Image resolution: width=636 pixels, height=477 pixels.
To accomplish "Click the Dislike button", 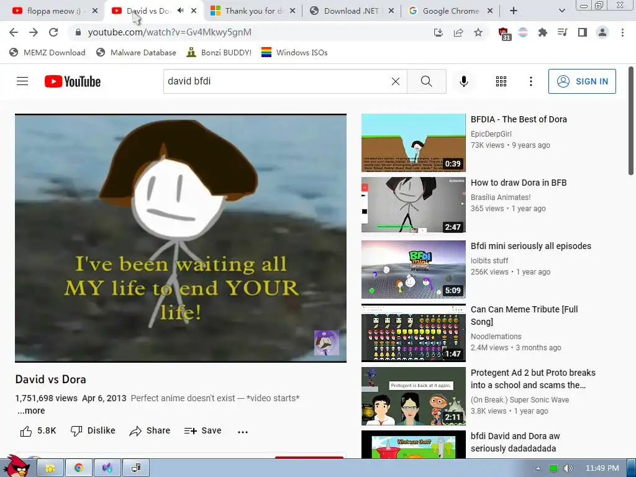I will coord(93,431).
